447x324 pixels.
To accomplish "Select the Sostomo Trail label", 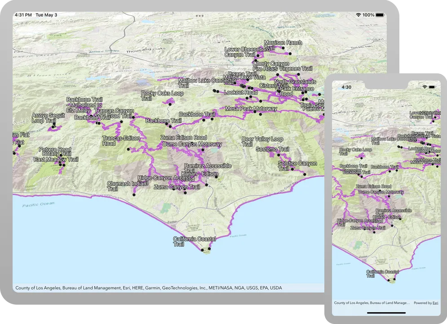I will click(272, 149).
